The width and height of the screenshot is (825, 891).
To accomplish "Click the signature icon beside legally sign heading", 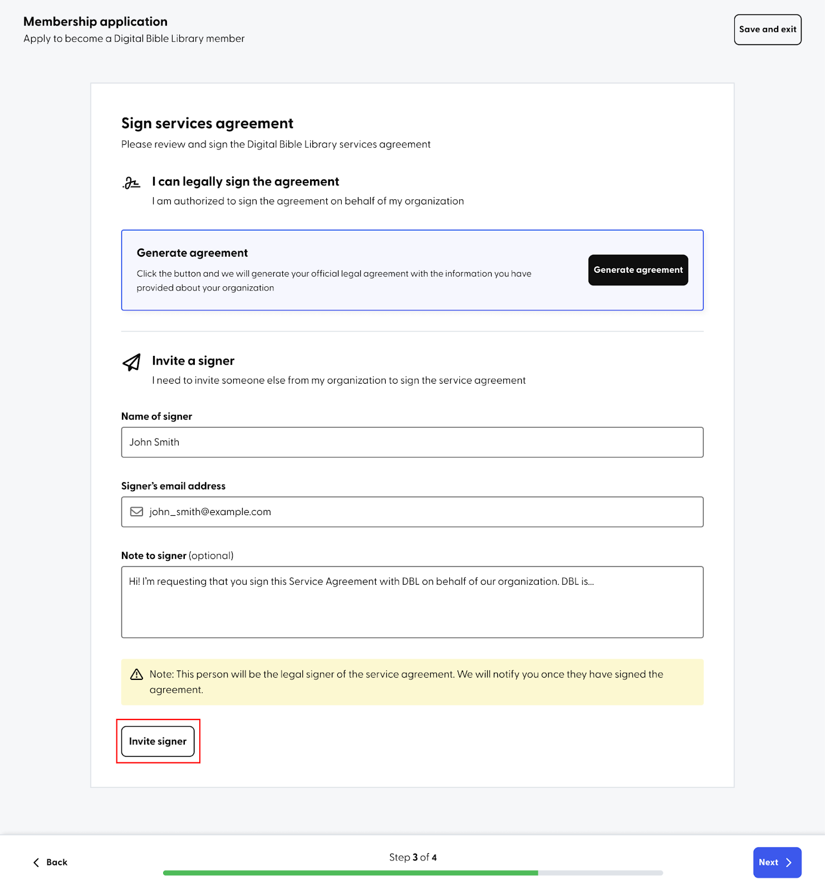I will tap(131, 183).
